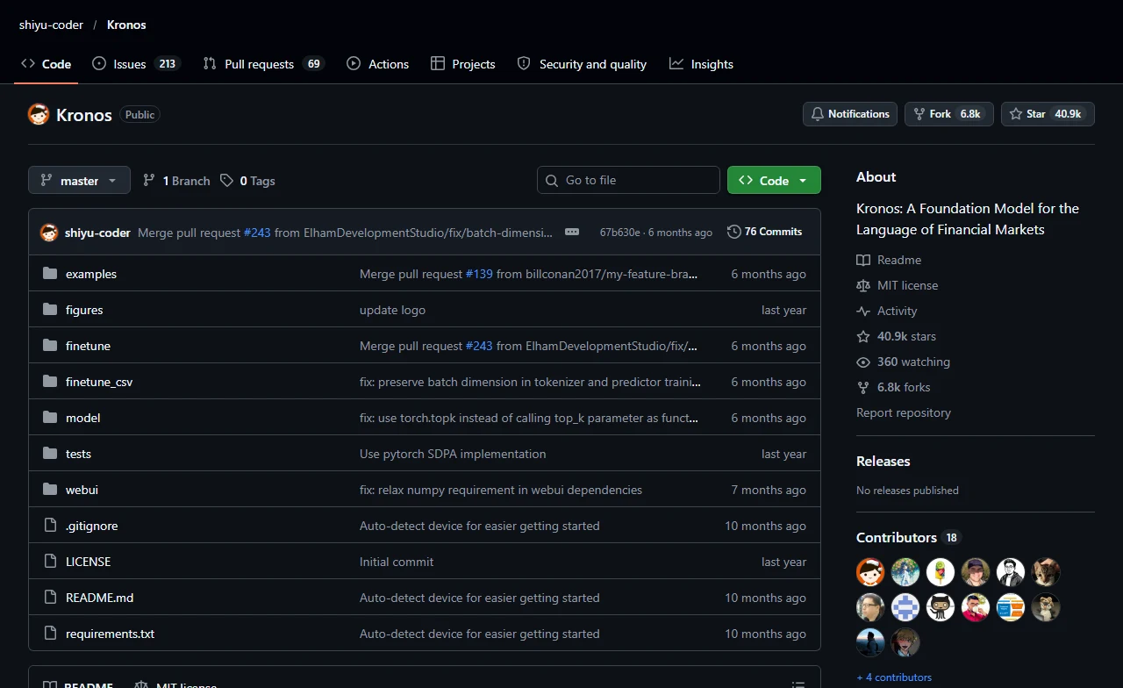The height and width of the screenshot is (688, 1123).
Task: Switch to Pull requests tab
Action: click(263, 64)
